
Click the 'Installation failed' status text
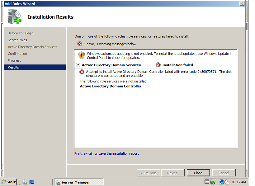click(177, 65)
